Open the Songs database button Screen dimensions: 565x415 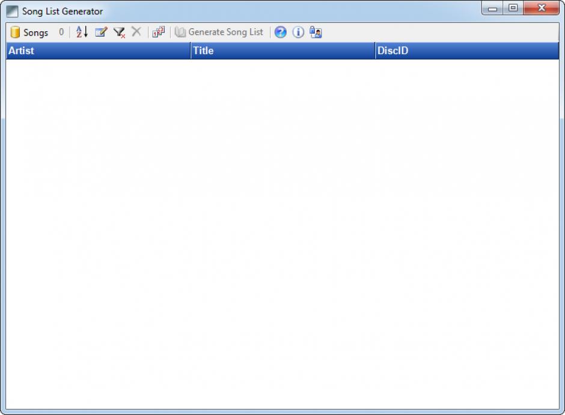coord(29,32)
